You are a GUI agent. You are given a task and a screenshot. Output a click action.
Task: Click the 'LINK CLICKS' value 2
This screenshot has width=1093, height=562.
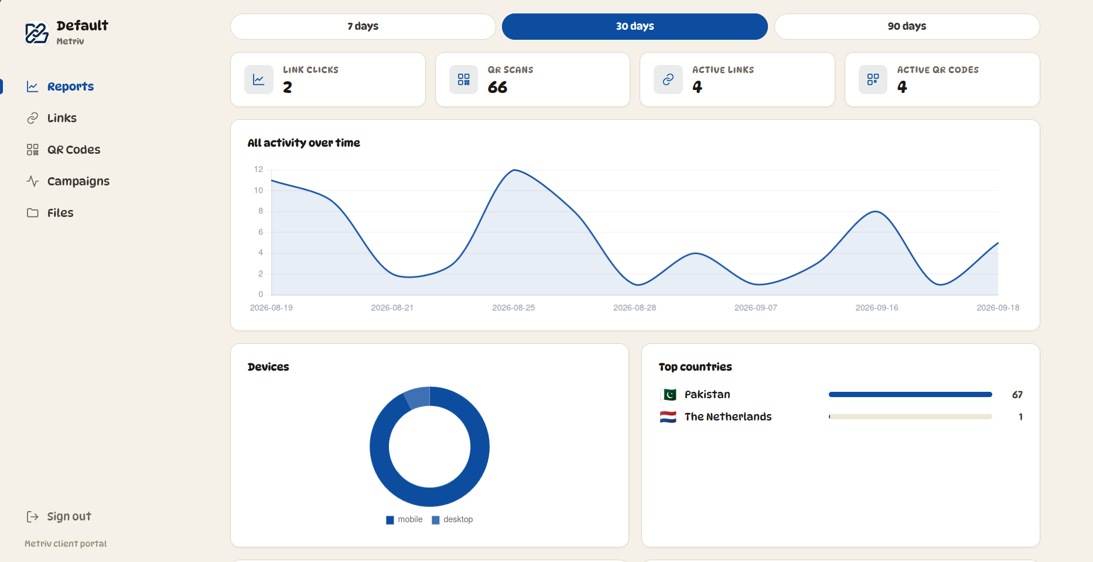pyautogui.click(x=288, y=87)
